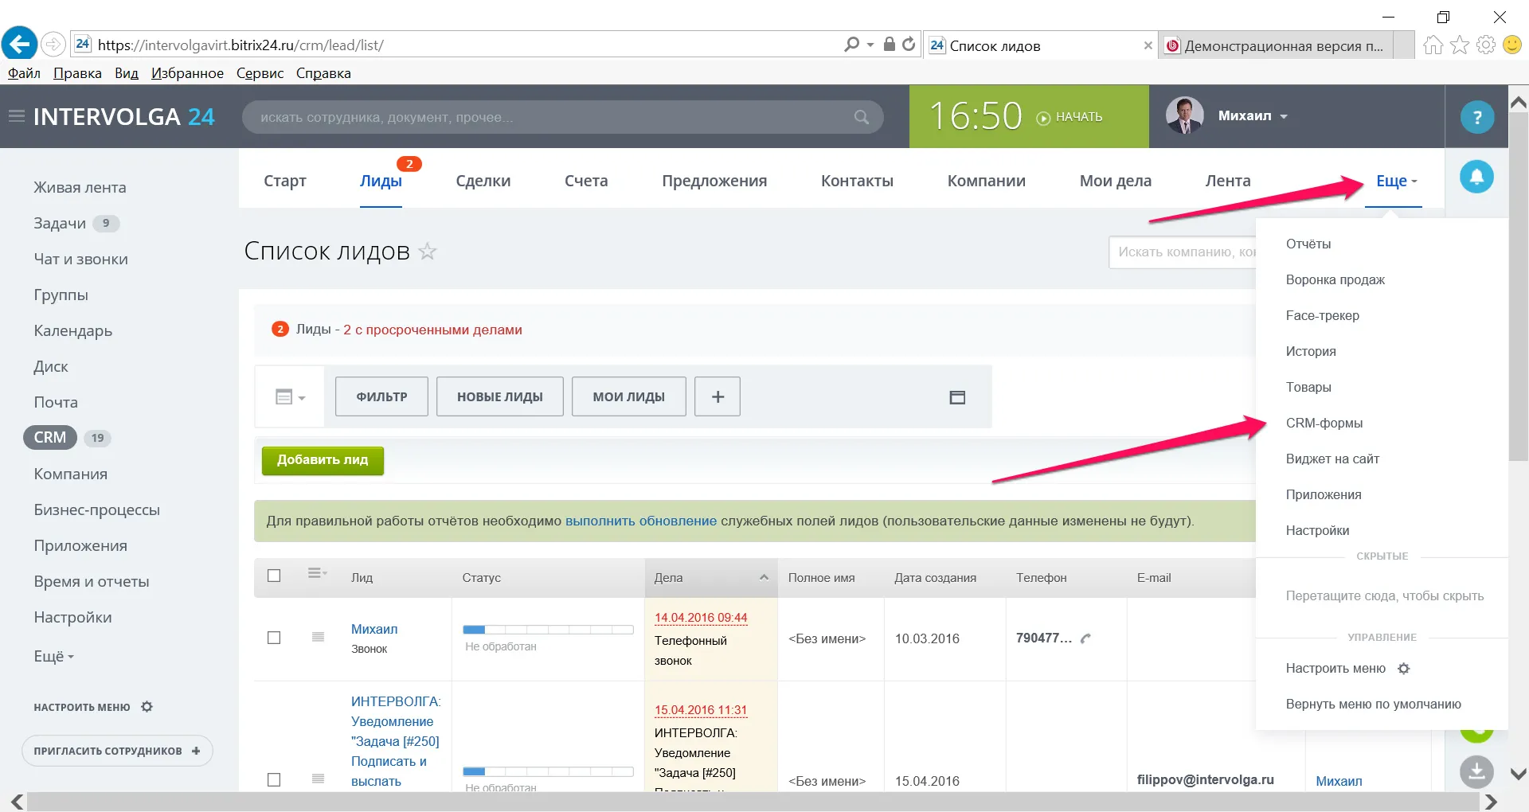The height and width of the screenshot is (812, 1529).
Task: Select the checkbox for lead Михаил
Action: [274, 638]
